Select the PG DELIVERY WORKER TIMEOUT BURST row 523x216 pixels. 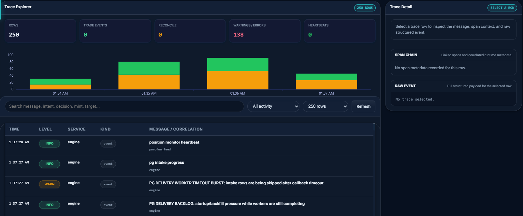point(189,187)
